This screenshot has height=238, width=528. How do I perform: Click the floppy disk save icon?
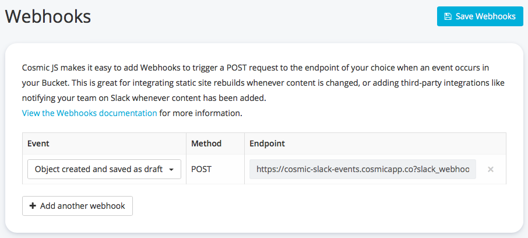448,16
